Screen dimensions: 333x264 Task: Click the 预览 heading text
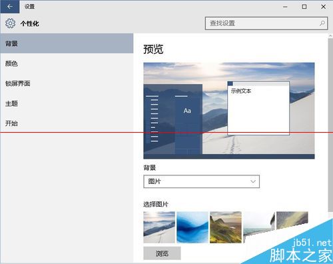(x=153, y=49)
